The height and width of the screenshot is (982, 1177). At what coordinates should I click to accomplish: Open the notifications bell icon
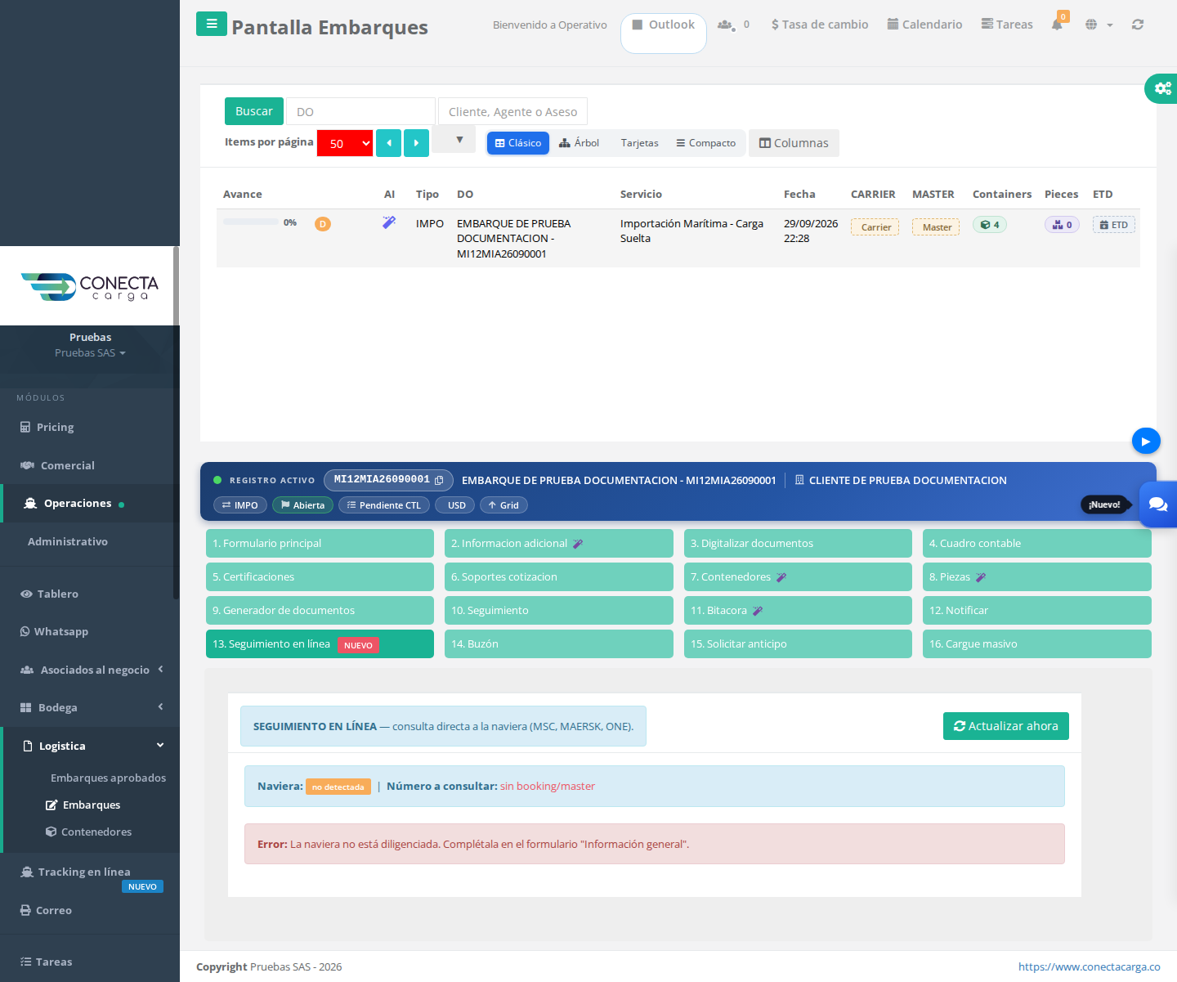point(1057,25)
